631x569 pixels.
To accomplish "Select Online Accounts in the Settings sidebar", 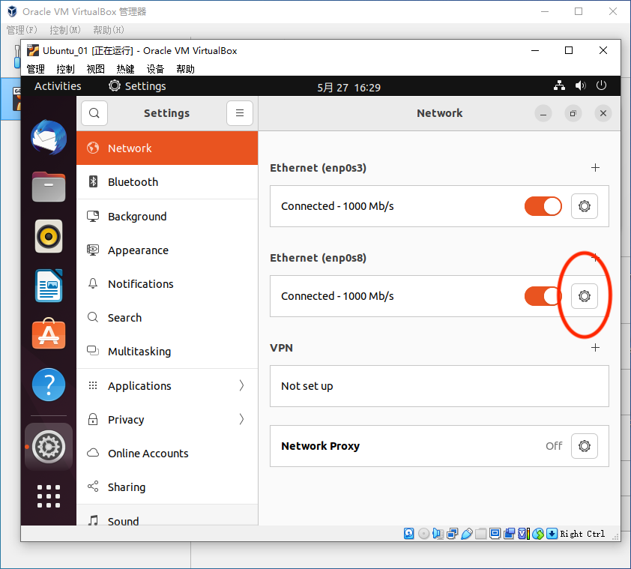I will pos(167,454).
